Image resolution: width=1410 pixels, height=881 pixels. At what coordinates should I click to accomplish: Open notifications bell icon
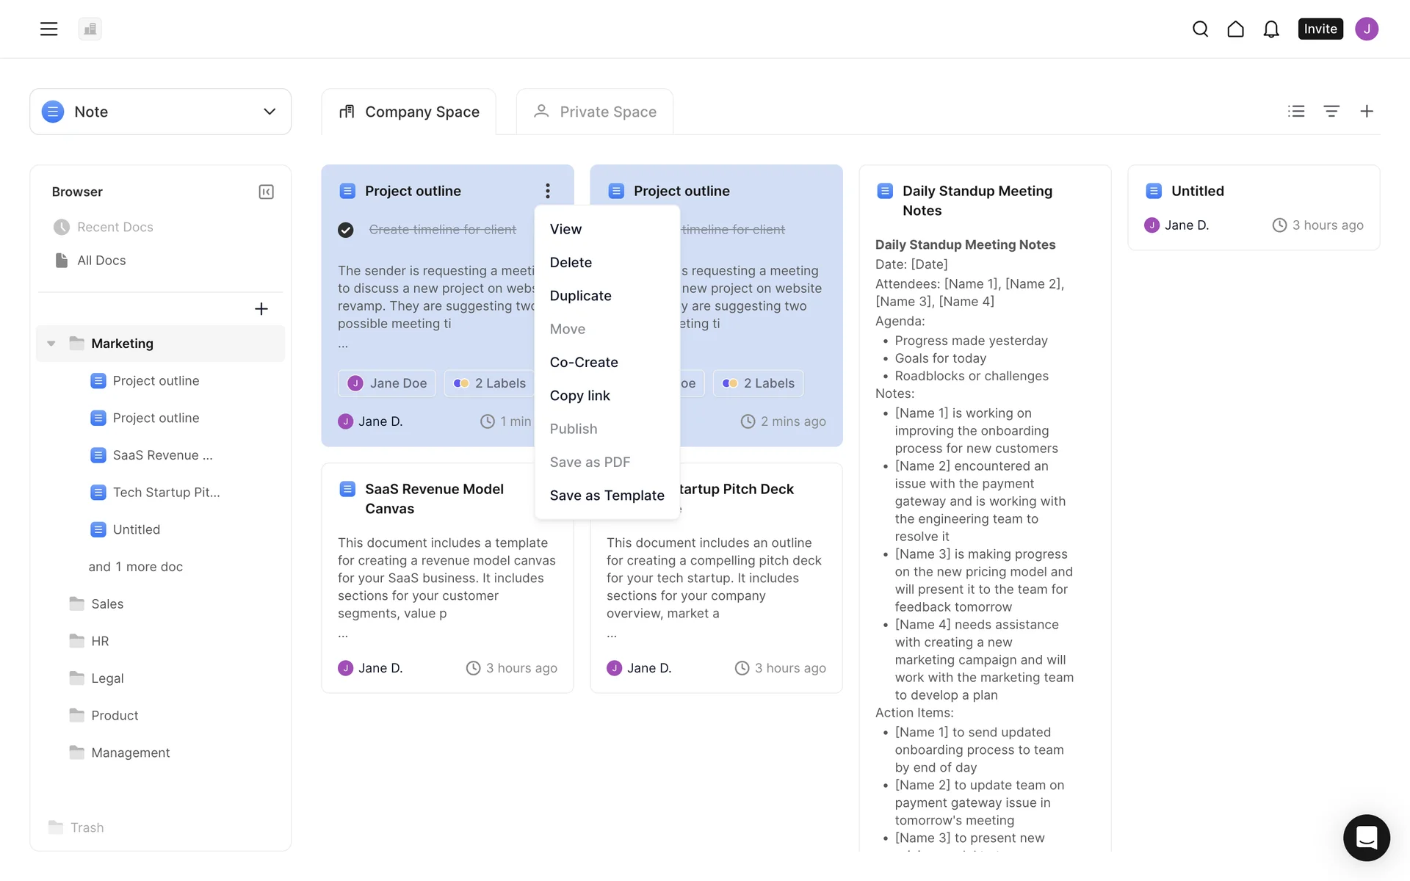[1270, 29]
